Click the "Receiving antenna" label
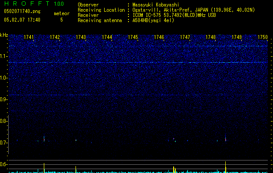 100,20
